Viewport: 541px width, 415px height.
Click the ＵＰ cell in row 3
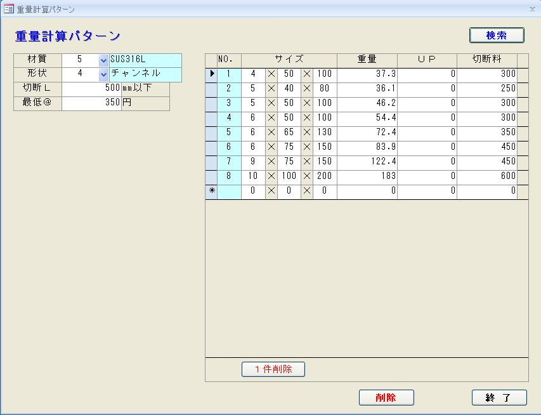point(427,103)
